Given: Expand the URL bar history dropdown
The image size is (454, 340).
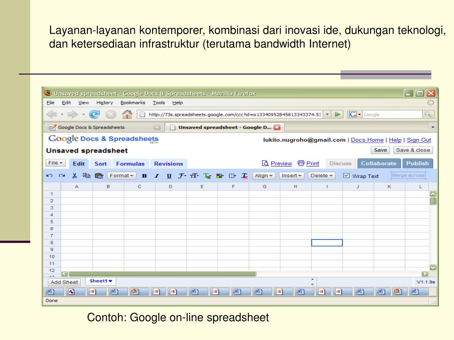Looking at the screenshot, I should pyautogui.click(x=327, y=115).
